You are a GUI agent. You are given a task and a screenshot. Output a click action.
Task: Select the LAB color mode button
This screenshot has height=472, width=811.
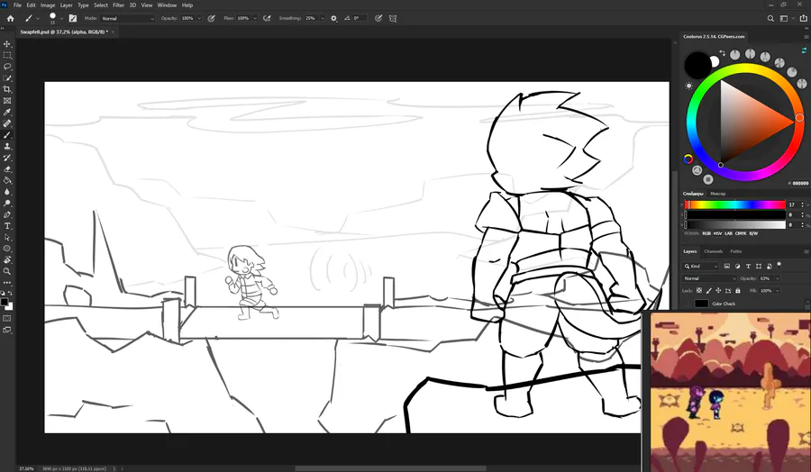(x=728, y=233)
